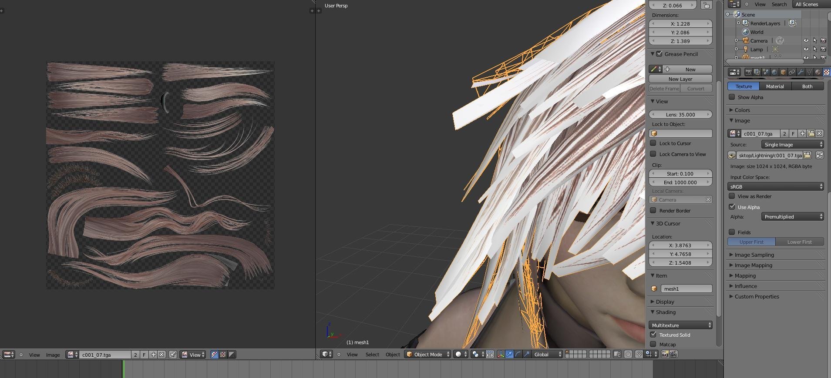
Task: Toggle Camera selectability cursor icon in outliner
Action: (815, 40)
